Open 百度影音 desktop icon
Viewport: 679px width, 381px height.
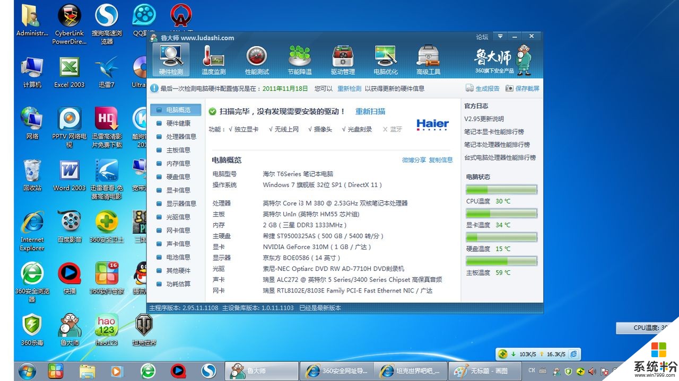(x=69, y=227)
